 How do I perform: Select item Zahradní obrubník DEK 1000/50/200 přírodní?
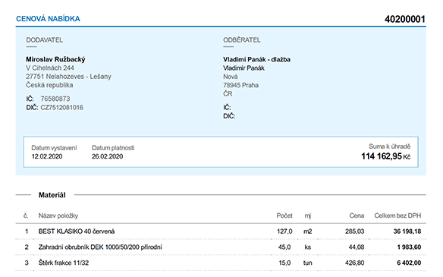(100, 247)
